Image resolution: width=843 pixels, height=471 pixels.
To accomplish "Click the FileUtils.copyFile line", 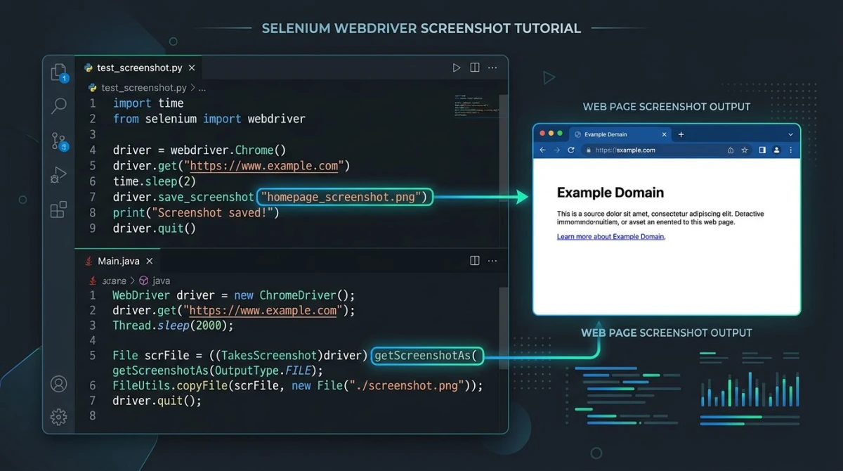I will [298, 386].
